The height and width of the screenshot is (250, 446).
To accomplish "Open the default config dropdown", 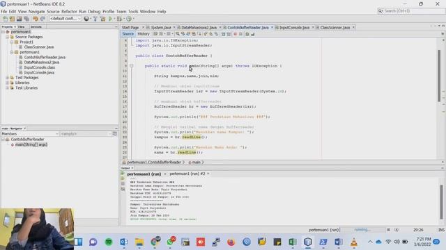I will (x=66, y=19).
